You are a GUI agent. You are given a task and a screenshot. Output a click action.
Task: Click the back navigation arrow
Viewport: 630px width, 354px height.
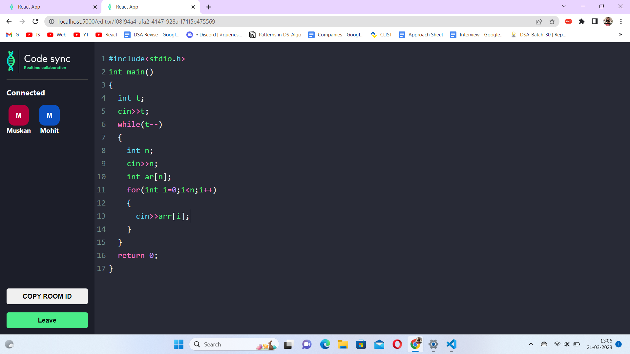(9, 21)
